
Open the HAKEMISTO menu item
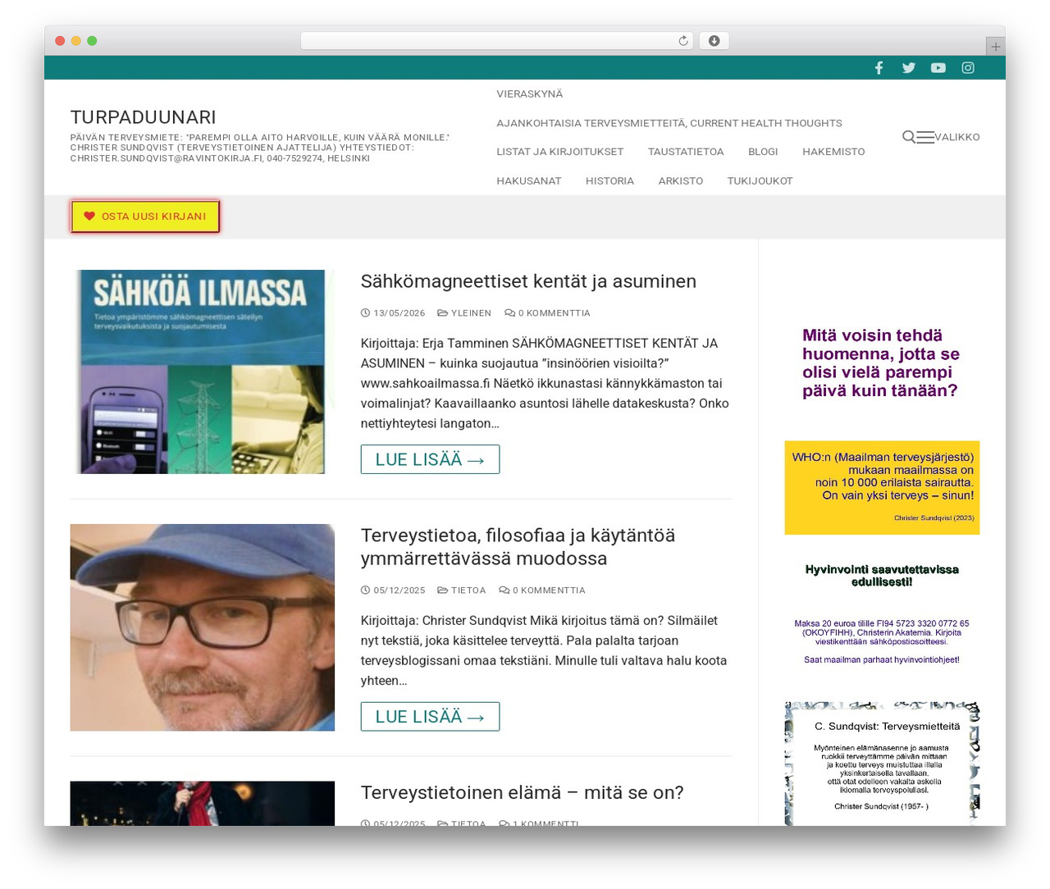pyautogui.click(x=833, y=152)
